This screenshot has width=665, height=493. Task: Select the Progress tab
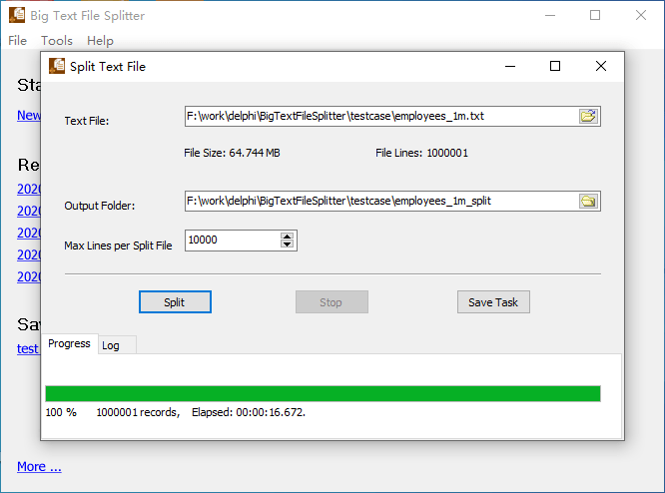click(x=70, y=343)
